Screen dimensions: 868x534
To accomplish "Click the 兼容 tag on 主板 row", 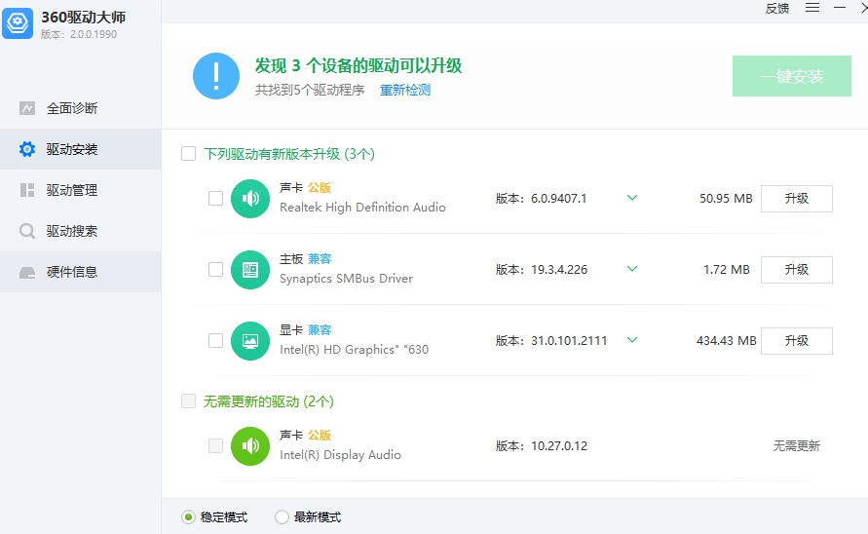I will click(x=320, y=258).
